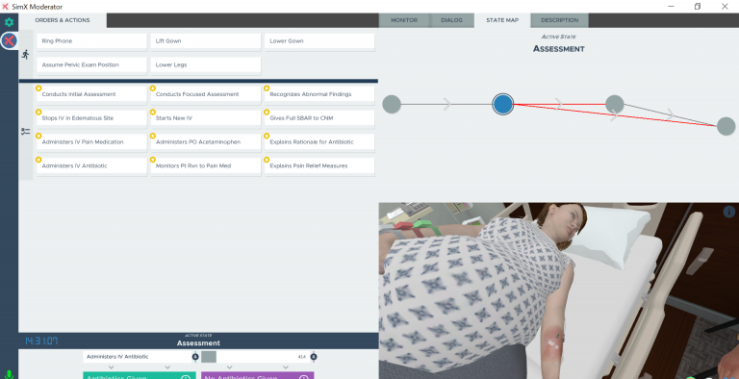Image resolution: width=739 pixels, height=379 pixels.
Task: Select the checklist icon beside critical actions
Action: pyautogui.click(x=25, y=132)
